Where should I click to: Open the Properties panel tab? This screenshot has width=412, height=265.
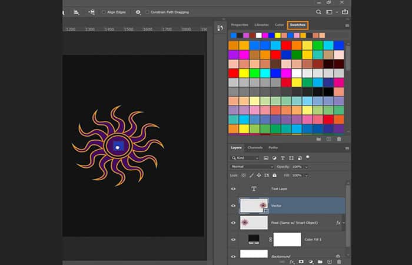240,25
